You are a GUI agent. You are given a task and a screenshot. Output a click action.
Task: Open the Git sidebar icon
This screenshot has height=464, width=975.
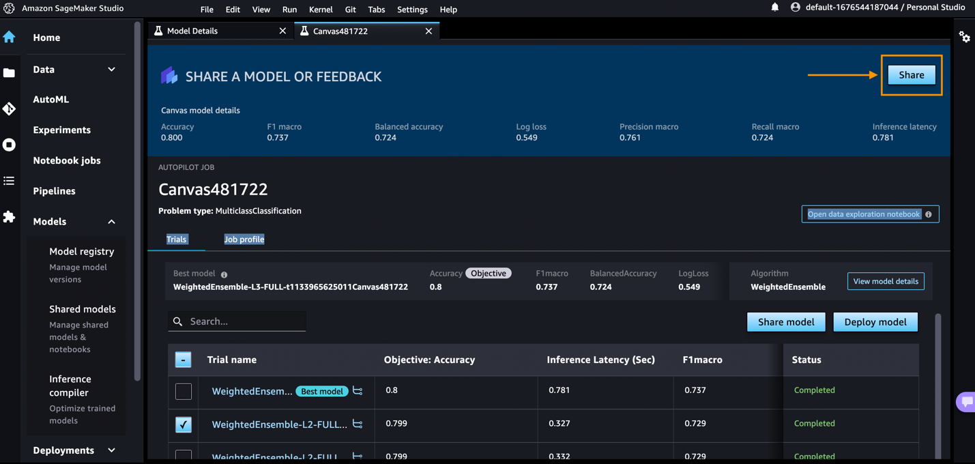(9, 109)
